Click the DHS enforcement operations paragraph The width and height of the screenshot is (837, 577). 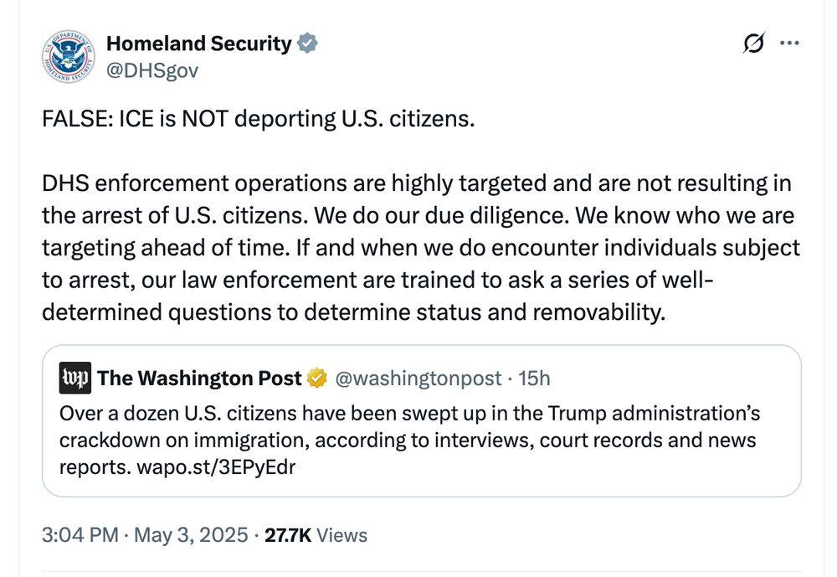click(421, 248)
